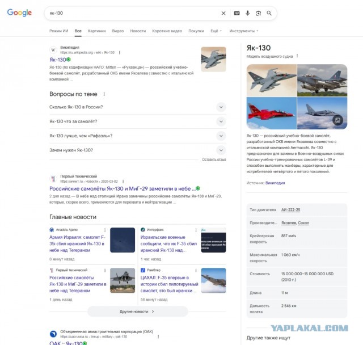Open options menu next to Wikipedia result URL
Screen dimensions: 363x345
coord(120,53)
